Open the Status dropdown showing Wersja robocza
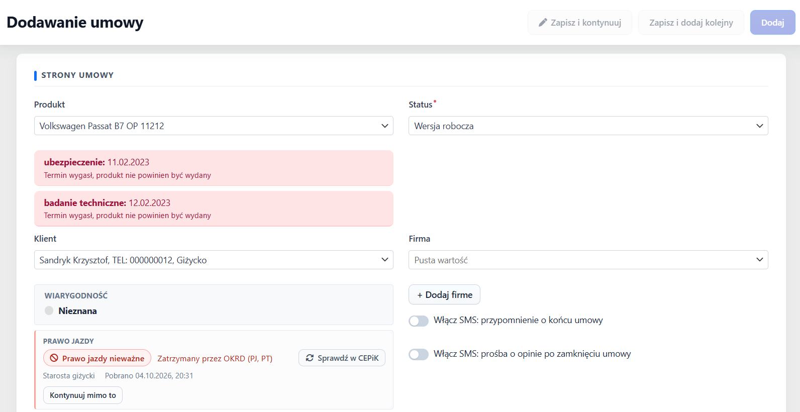This screenshot has height=412, width=800. click(588, 126)
